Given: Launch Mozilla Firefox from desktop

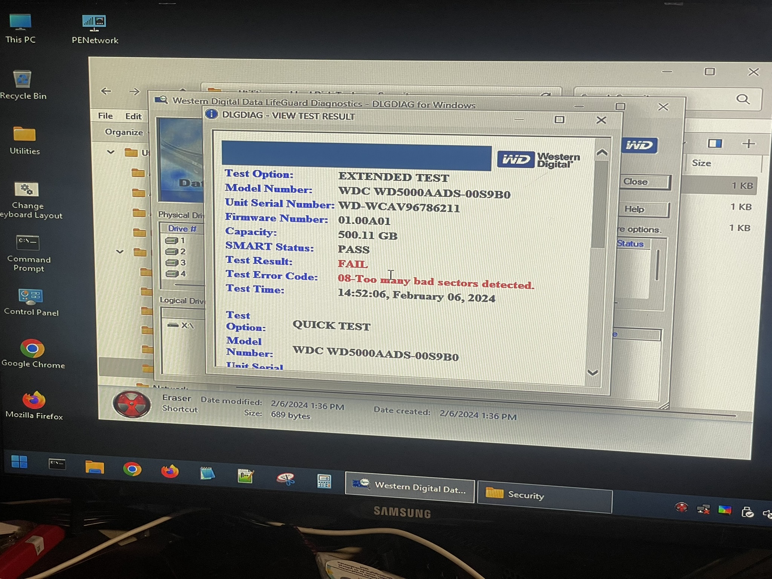Looking at the screenshot, I should [x=34, y=406].
